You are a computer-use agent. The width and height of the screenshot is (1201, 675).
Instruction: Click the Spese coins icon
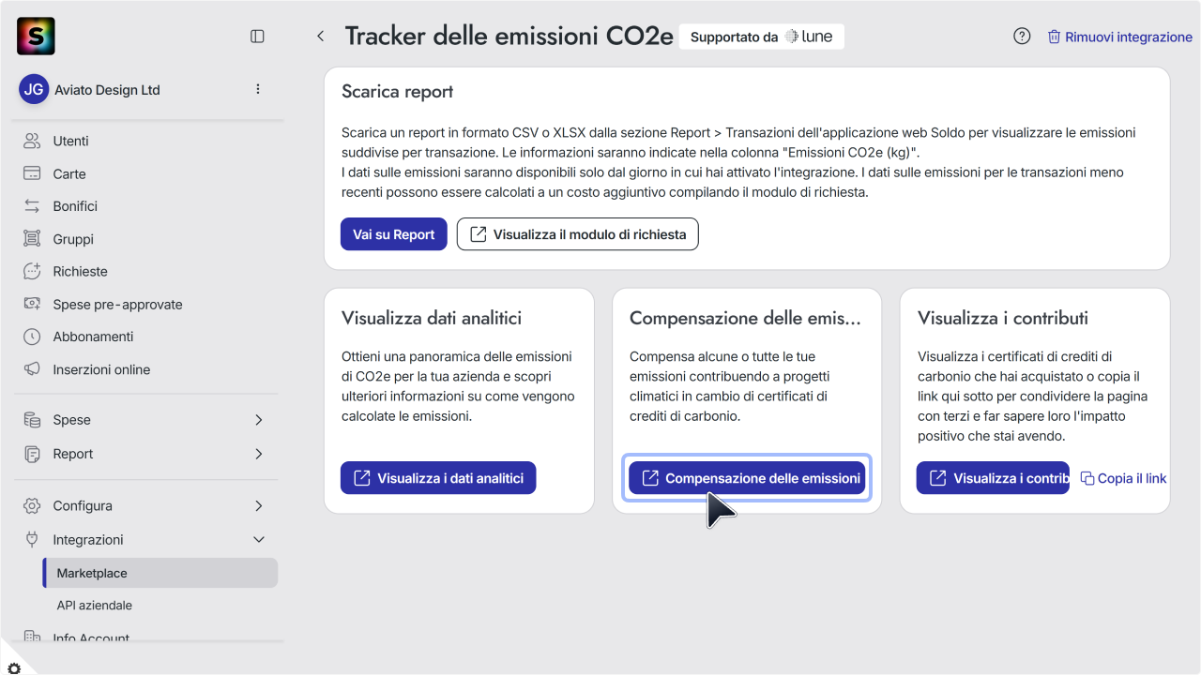[x=32, y=420]
